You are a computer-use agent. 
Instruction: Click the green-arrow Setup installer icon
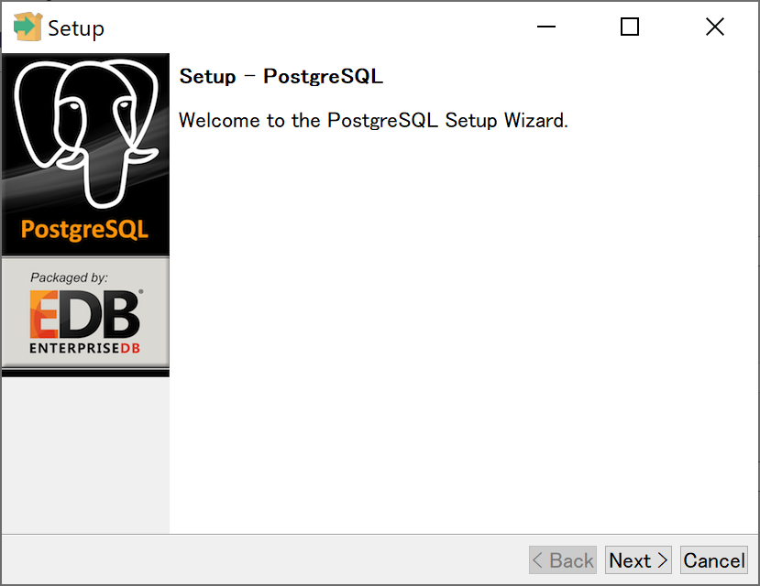[28, 27]
